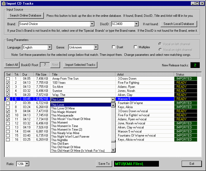206x171 pixels.
Task: Check the track 1 Away From The Sun checkbox
Action: pyautogui.click(x=8, y=79)
